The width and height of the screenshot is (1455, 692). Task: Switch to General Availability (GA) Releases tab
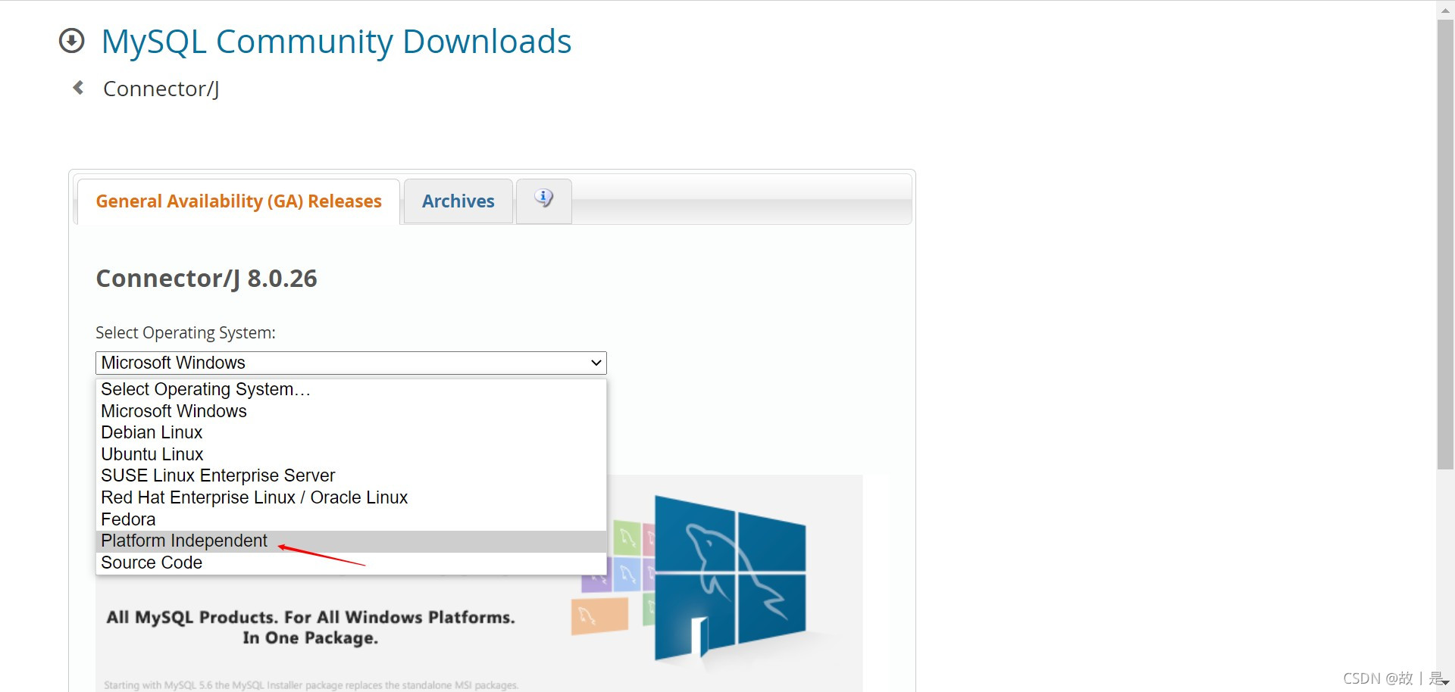click(239, 201)
